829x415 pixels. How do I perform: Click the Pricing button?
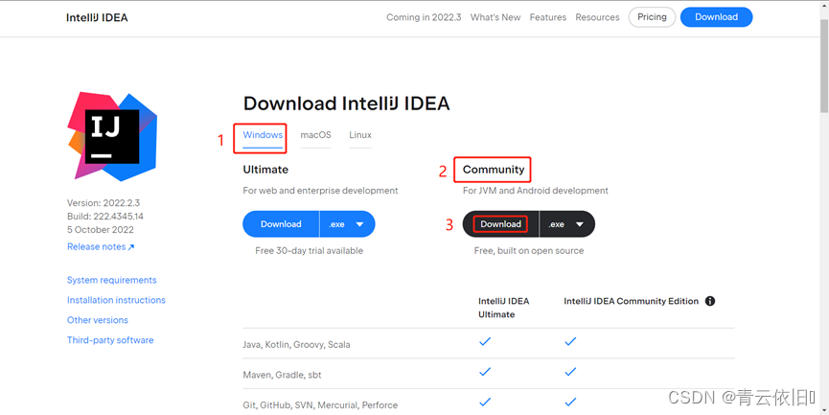click(x=652, y=17)
